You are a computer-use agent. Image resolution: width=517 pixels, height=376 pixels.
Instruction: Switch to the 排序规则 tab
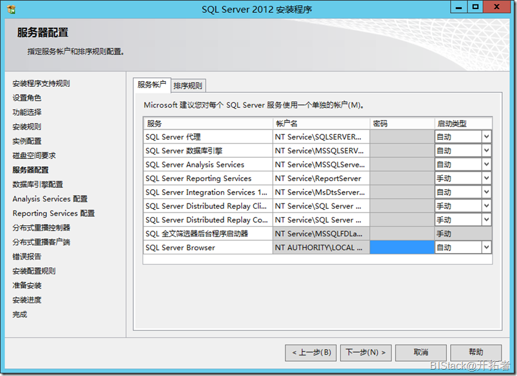click(188, 86)
